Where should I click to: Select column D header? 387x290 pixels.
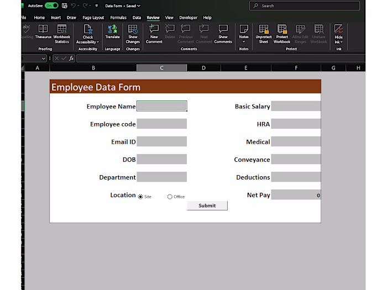click(x=203, y=68)
